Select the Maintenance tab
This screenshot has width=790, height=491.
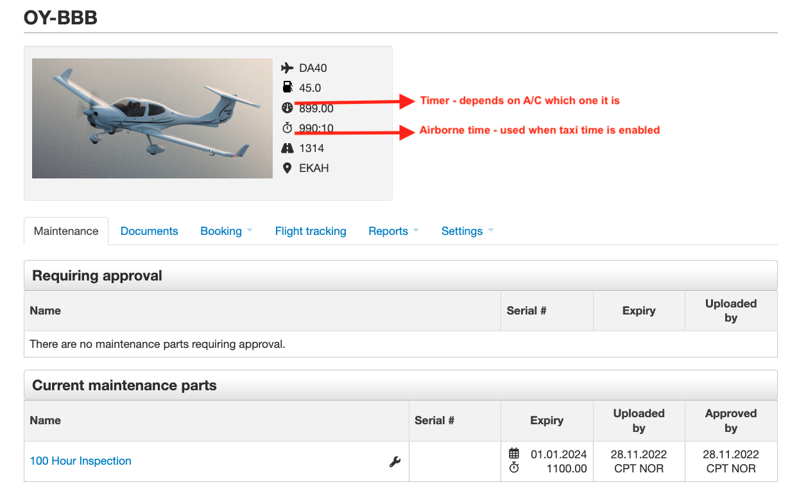[65, 230]
